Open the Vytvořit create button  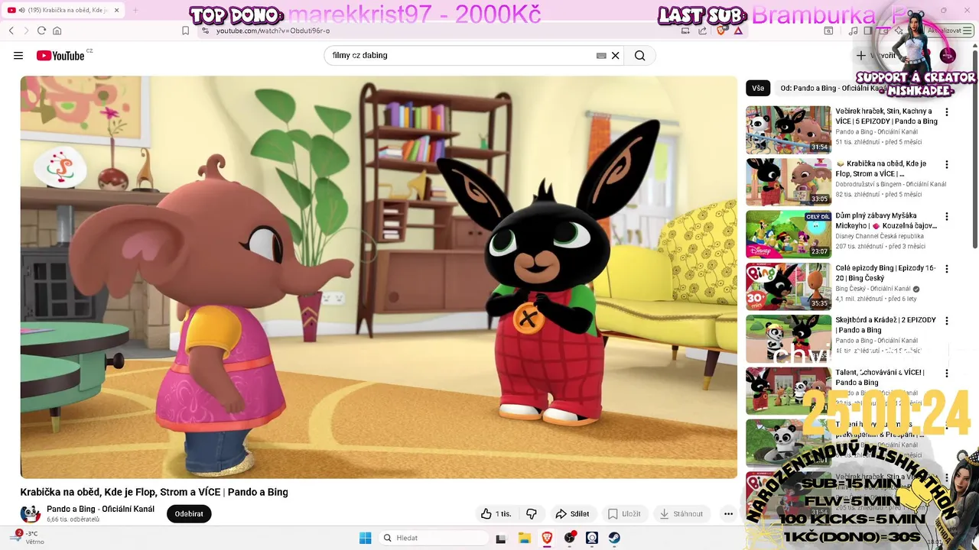tap(877, 56)
